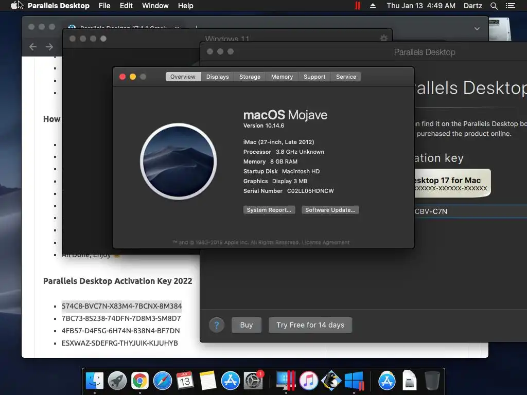Click the help question mark button
This screenshot has width=527, height=395.
tap(217, 325)
